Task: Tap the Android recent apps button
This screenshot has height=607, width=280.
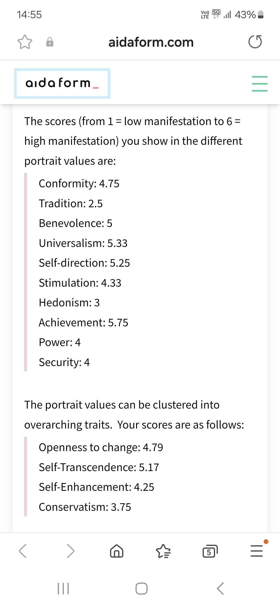Action: pos(63,588)
